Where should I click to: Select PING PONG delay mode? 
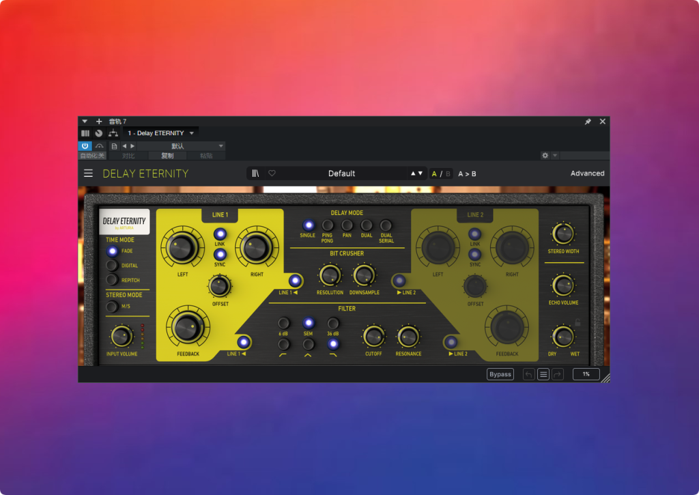328,225
